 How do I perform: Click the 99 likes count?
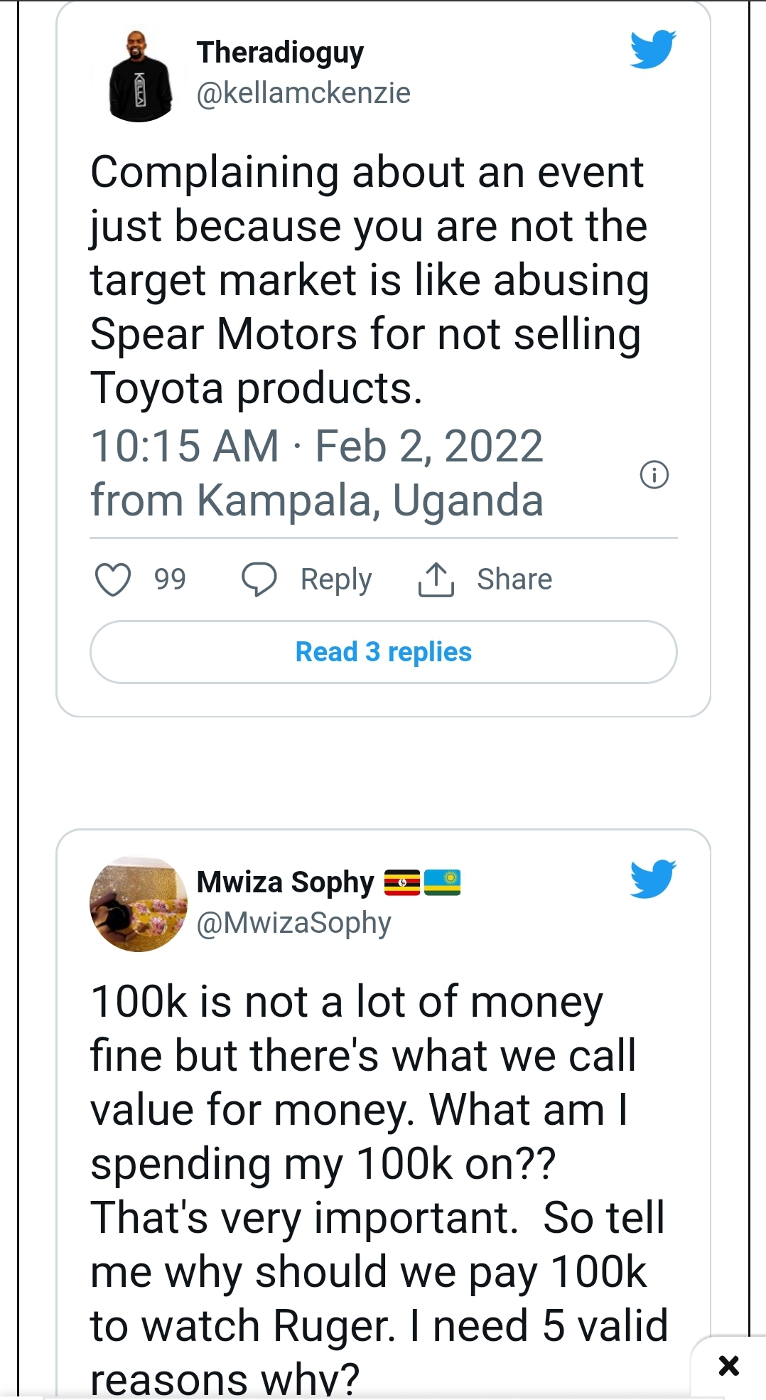tap(171, 579)
